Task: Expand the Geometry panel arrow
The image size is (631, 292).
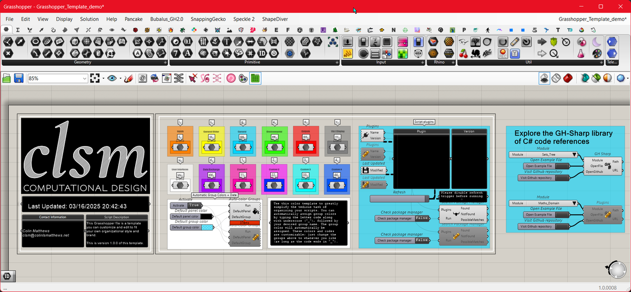Action: coord(165,62)
